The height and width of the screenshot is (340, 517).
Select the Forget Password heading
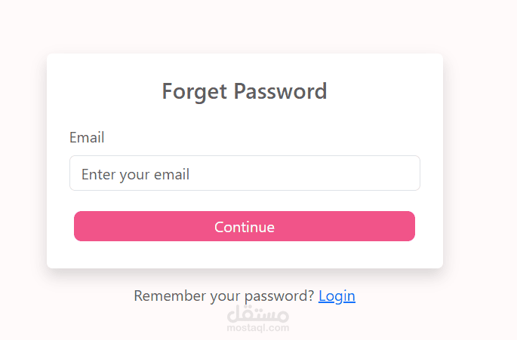pos(245,91)
